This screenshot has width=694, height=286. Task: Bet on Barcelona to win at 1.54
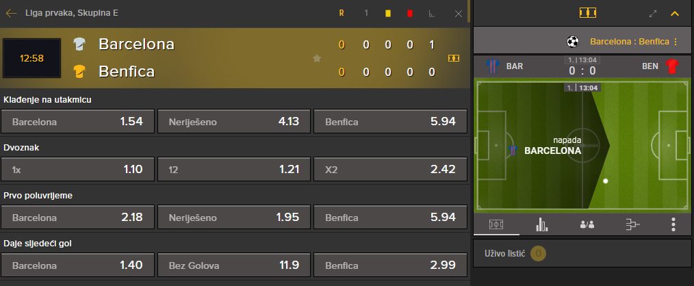click(77, 121)
